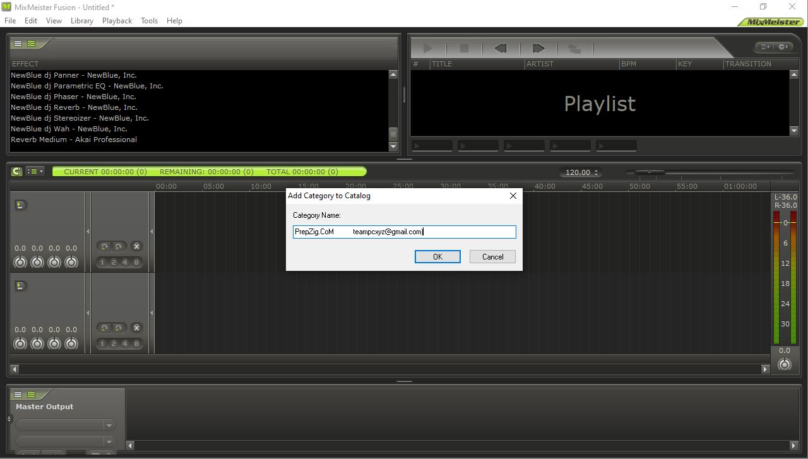
Task: Click the first track's remove X icon
Action: click(x=136, y=246)
